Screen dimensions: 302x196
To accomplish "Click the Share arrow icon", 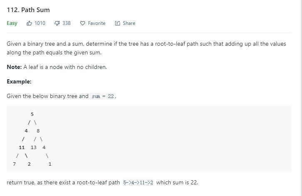I will 118,23.
